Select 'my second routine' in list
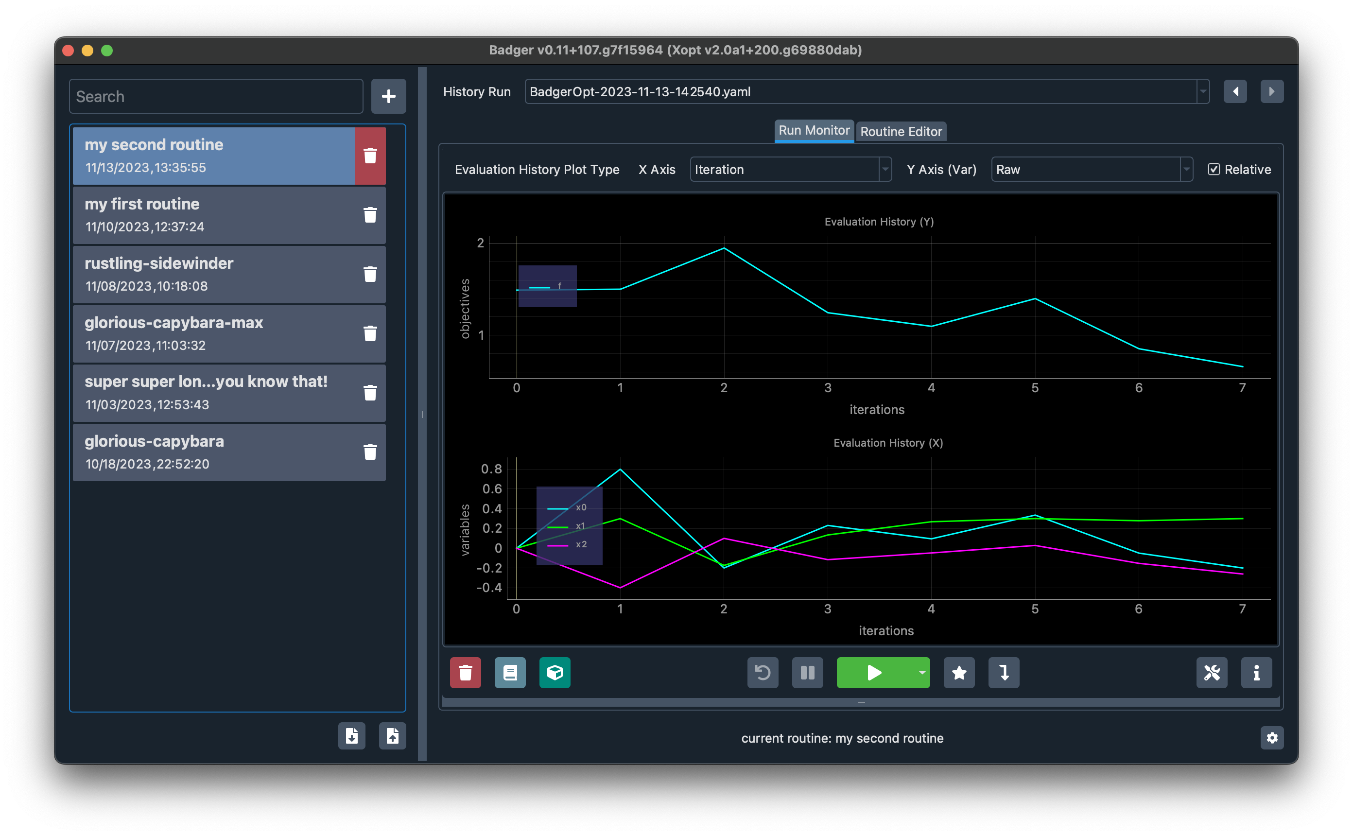This screenshot has width=1353, height=836. click(213, 156)
